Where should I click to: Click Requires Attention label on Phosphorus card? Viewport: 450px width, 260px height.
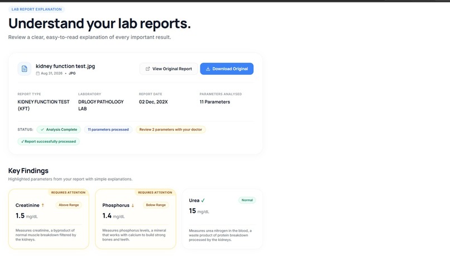[x=155, y=192]
